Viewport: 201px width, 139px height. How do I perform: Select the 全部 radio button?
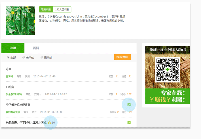[8, 57]
